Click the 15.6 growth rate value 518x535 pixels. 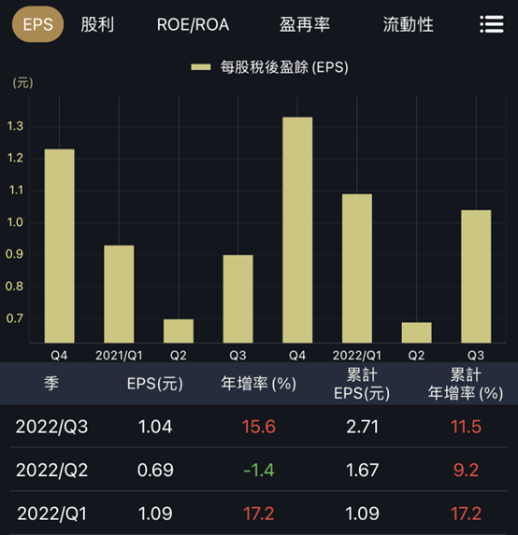[x=259, y=427]
